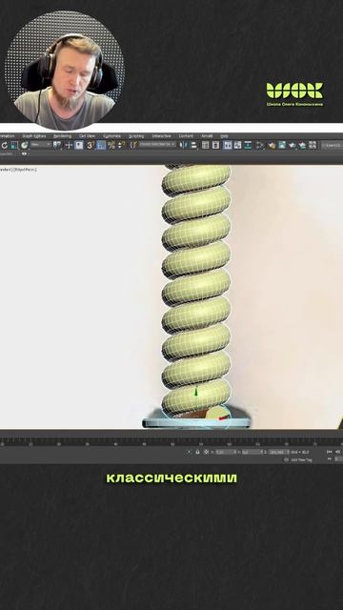
Task: Toggle the Absolute/Offset transform mode icon
Action: click(207, 452)
